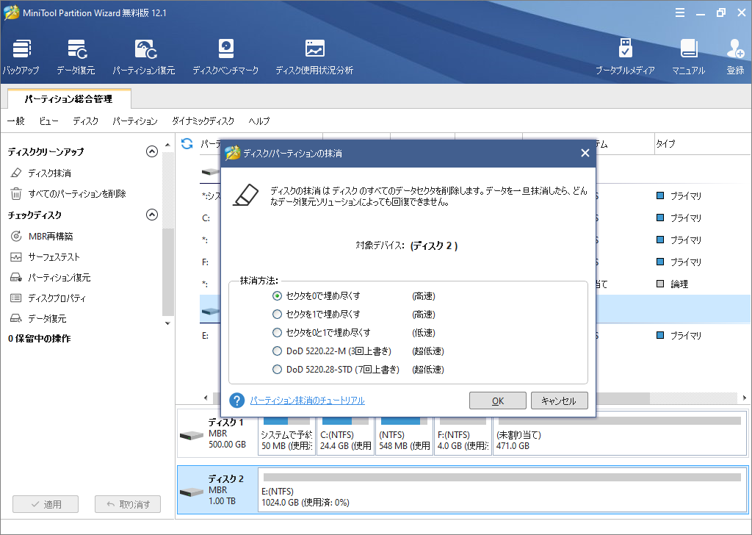This screenshot has height=535, width=752.
Task: Click sidebar scroll down arrow
Action: pos(167,323)
